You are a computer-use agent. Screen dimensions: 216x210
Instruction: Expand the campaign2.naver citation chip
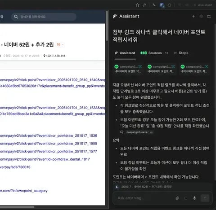click(139, 132)
